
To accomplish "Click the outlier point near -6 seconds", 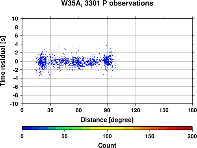I will [x=39, y=86].
